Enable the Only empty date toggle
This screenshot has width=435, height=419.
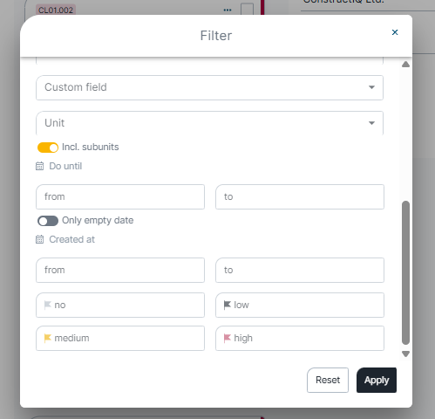tap(48, 221)
